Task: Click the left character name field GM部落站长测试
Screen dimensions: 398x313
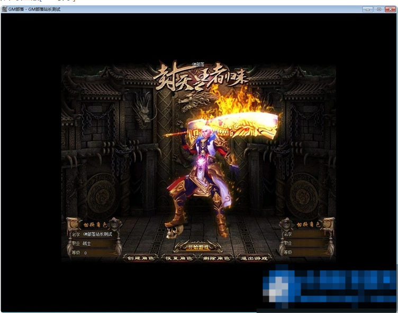Action: click(98, 234)
